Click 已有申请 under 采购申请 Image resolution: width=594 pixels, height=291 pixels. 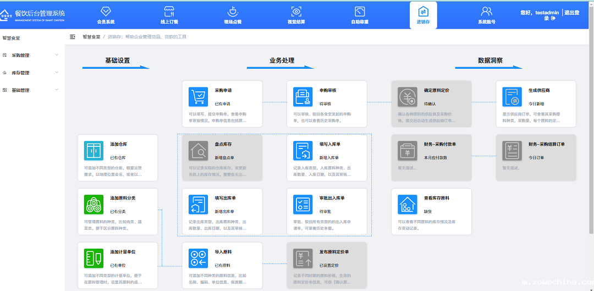[222, 104]
